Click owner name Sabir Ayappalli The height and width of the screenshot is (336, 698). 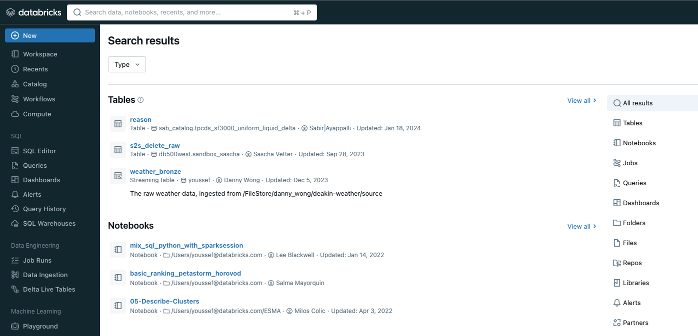point(330,128)
